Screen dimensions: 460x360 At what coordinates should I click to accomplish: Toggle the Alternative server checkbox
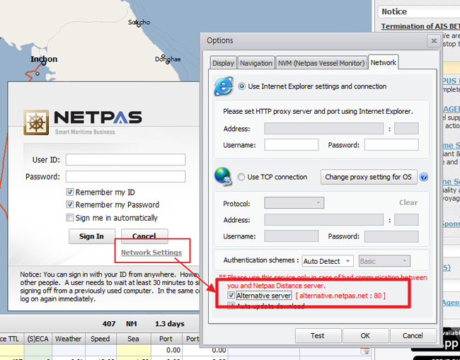(231, 295)
